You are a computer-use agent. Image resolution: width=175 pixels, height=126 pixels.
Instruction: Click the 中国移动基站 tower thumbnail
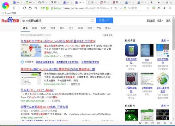131,79
